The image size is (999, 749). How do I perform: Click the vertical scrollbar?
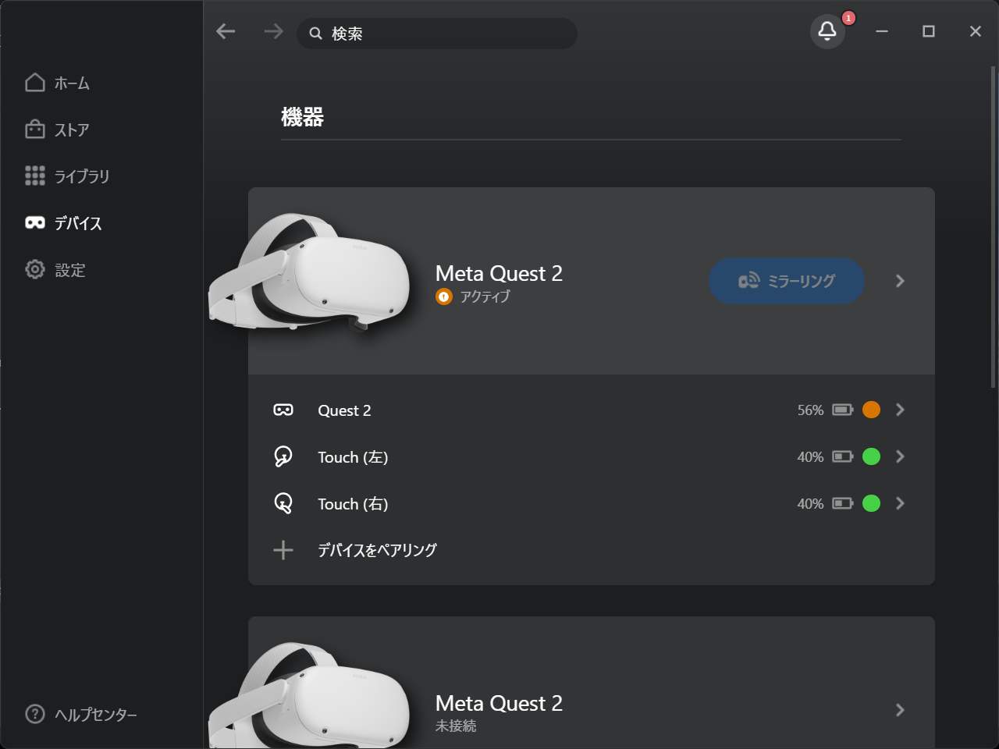click(x=993, y=226)
